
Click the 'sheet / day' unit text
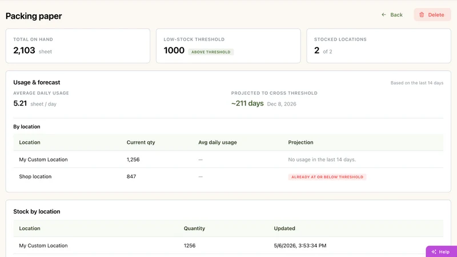pos(43,104)
